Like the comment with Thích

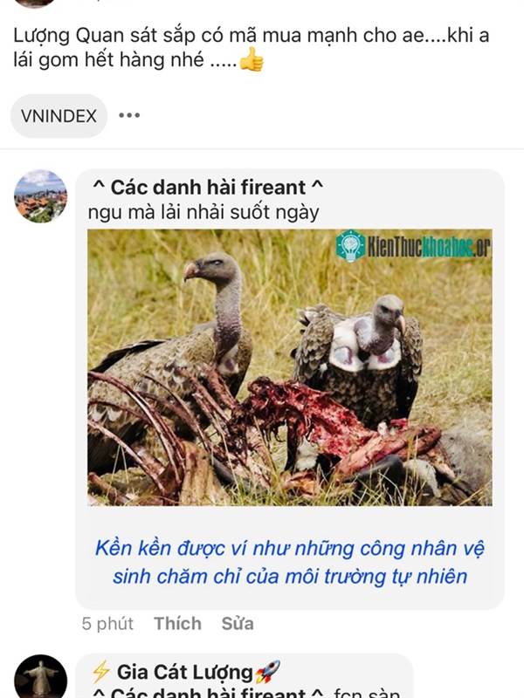[177, 623]
